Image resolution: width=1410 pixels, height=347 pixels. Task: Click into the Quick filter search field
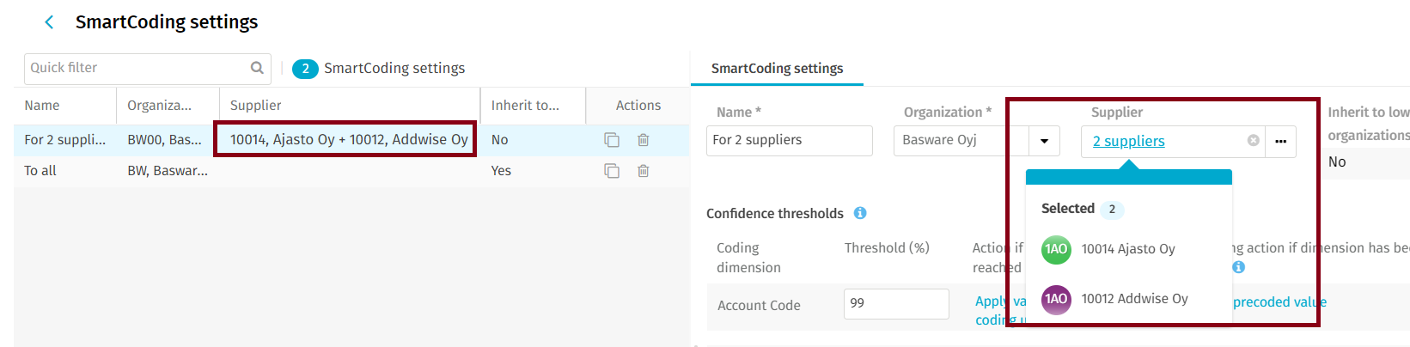[x=137, y=68]
